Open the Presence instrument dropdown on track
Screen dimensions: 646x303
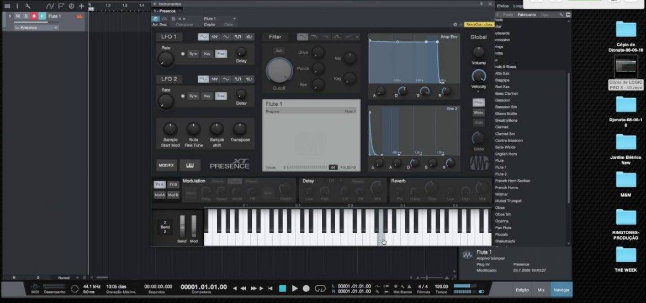pos(36,28)
